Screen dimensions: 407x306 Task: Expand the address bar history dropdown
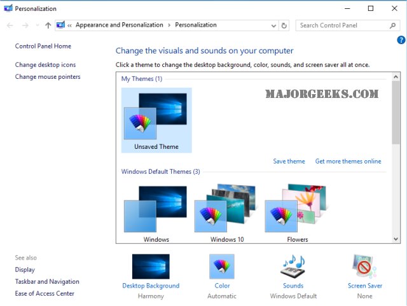pyautogui.click(x=273, y=25)
